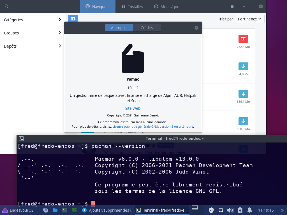This screenshot has width=287, height=215.
Task: Download the 100,9 Mo package
Action: pyautogui.click(x=243, y=121)
